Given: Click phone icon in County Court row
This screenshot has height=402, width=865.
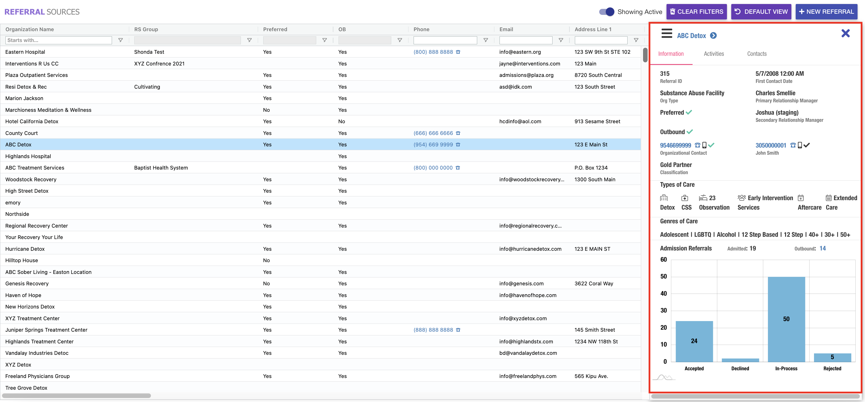Looking at the screenshot, I should [458, 133].
